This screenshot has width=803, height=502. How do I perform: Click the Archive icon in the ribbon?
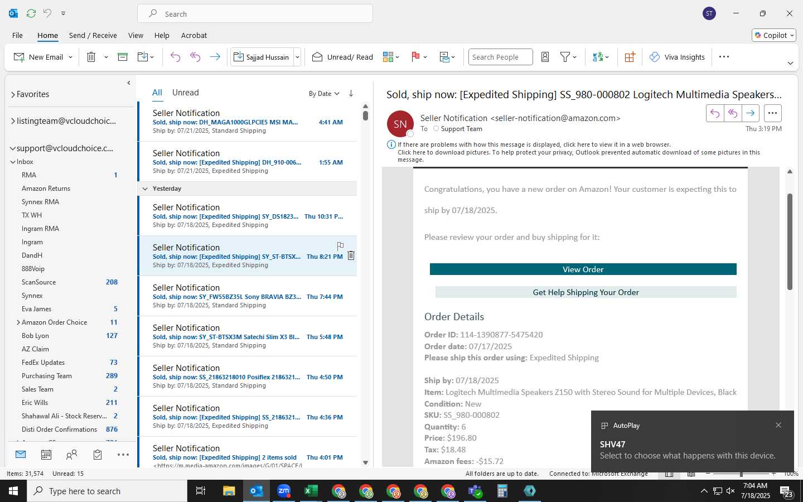[123, 57]
